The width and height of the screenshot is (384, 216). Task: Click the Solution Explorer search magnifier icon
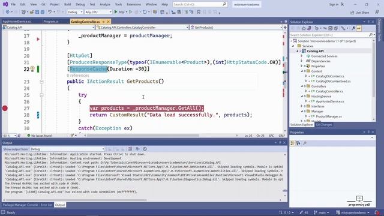pyautogui.click(x=371, y=35)
